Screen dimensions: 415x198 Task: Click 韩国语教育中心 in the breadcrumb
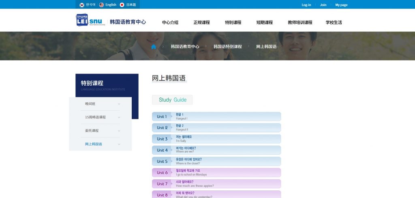[185, 46]
